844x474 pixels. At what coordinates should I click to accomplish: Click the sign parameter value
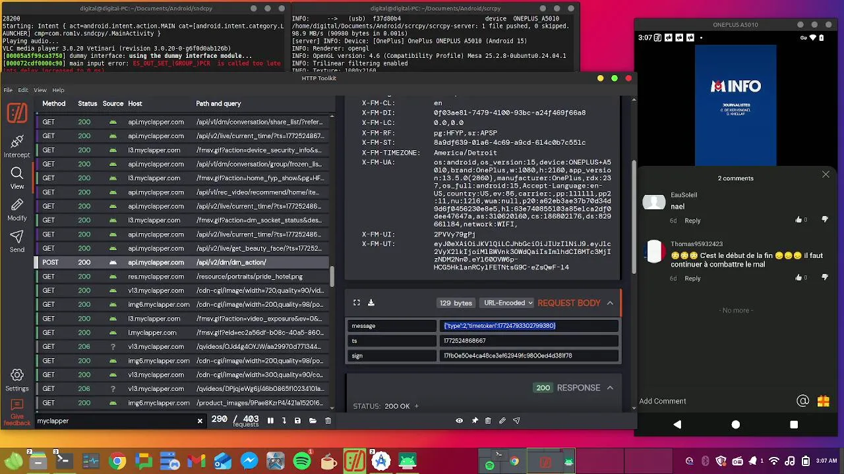click(x=529, y=355)
